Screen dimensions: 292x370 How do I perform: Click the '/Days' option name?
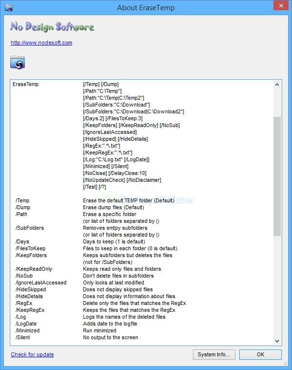point(22,241)
